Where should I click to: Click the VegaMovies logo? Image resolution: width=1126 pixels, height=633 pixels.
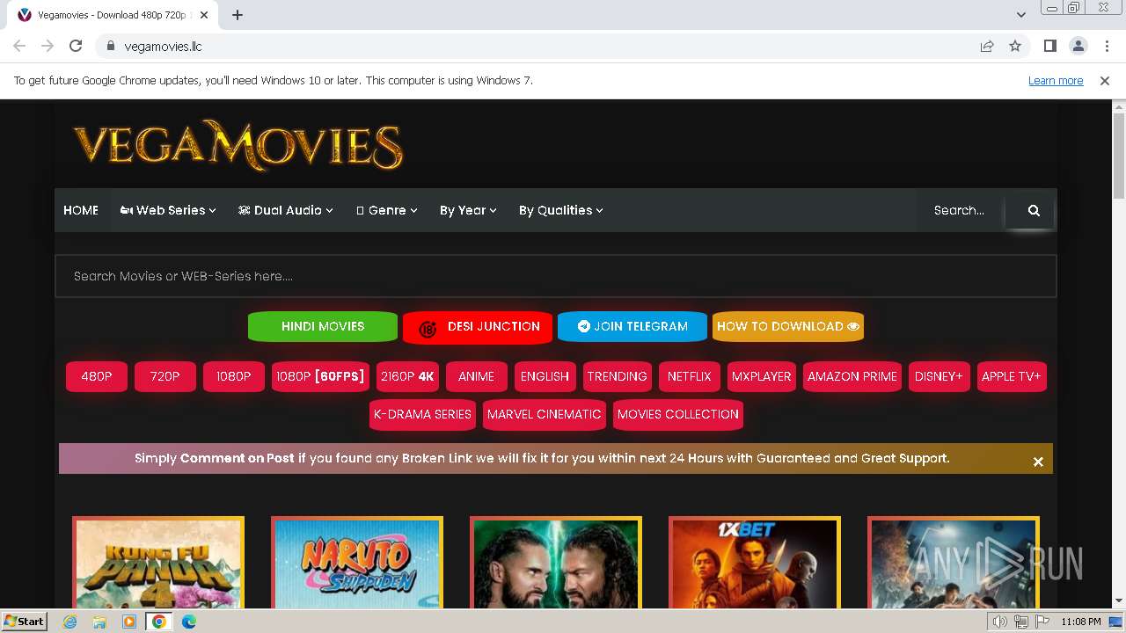pos(238,145)
